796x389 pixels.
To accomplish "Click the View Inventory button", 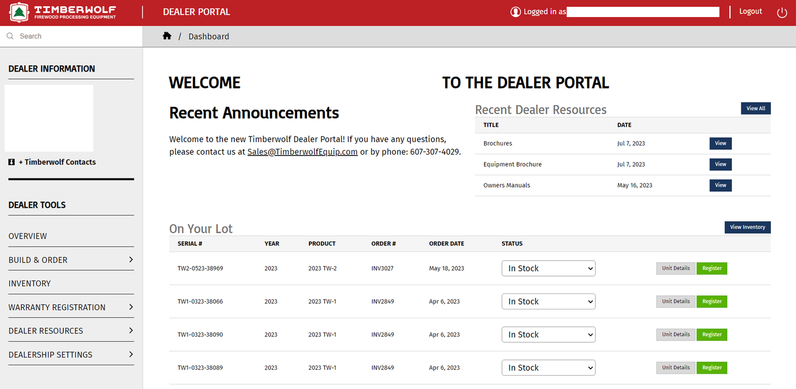I will 748,227.
